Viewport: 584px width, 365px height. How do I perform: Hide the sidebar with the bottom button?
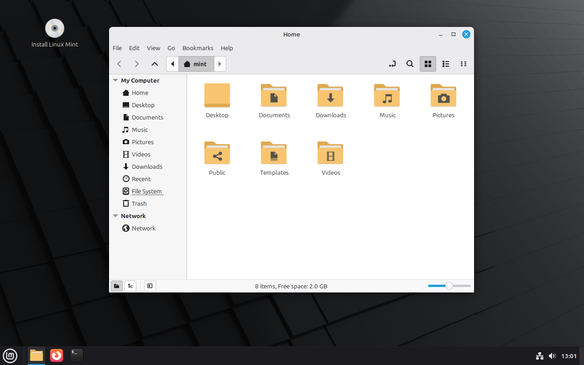click(150, 286)
